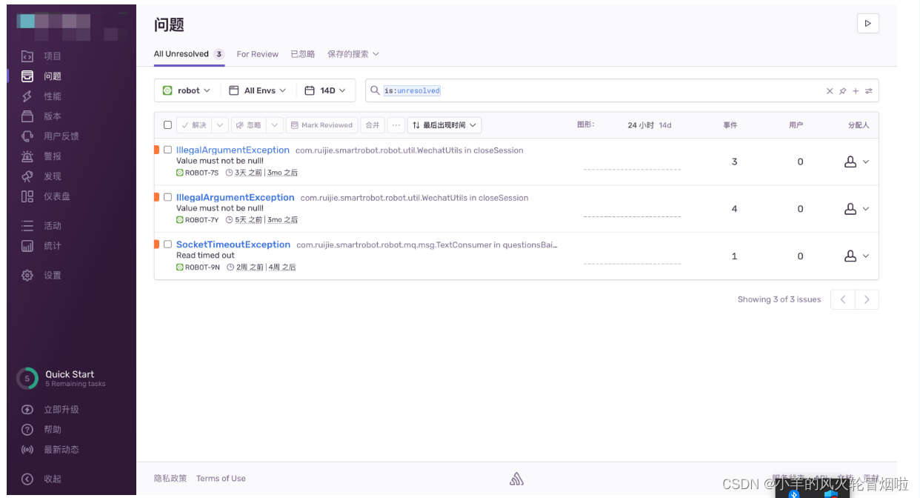
Task: Open the SocketTimeoutException issue link
Action: 233,245
